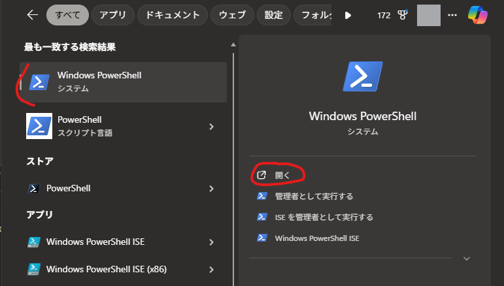The image size is (504, 286).
Task: Click Windows PowerShell ISE list icon
Action: point(34,242)
